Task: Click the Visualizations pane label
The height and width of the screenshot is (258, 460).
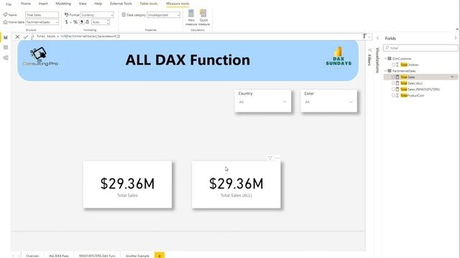Action: point(377,60)
